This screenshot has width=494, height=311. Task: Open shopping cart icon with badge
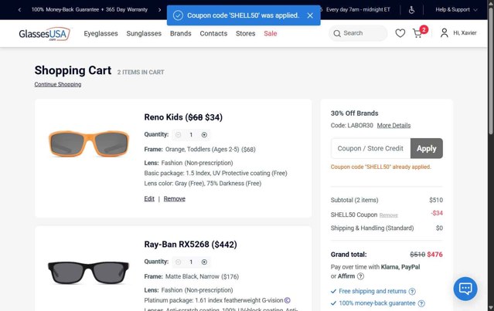(420, 32)
